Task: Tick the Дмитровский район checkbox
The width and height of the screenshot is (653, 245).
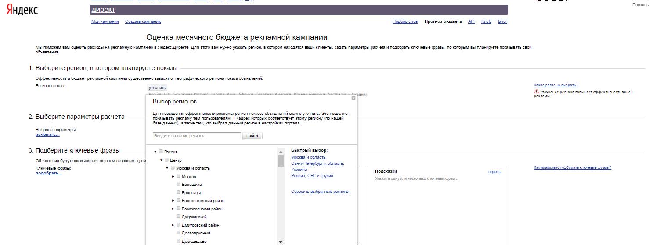Action: coord(178,225)
